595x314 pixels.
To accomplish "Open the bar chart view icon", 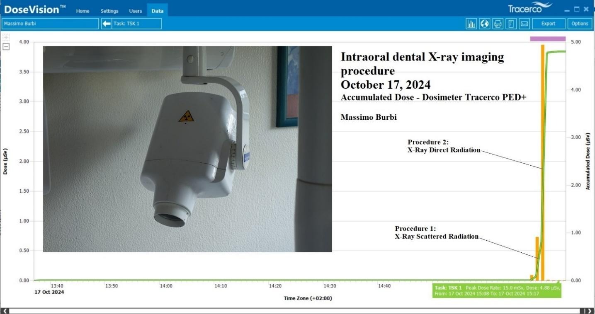I will 471,24.
